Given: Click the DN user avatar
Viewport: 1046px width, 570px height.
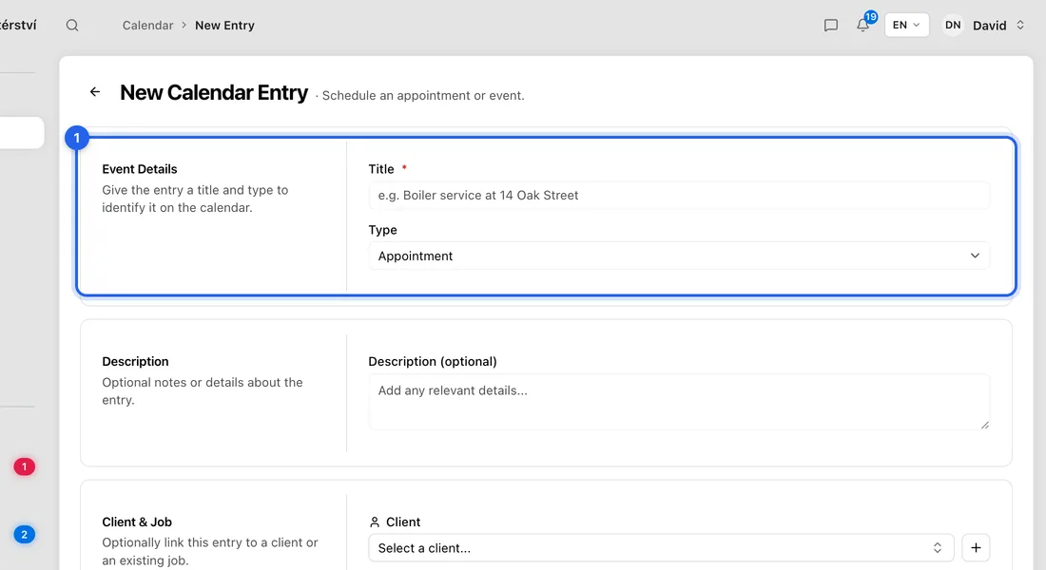Looking at the screenshot, I should [x=953, y=26].
